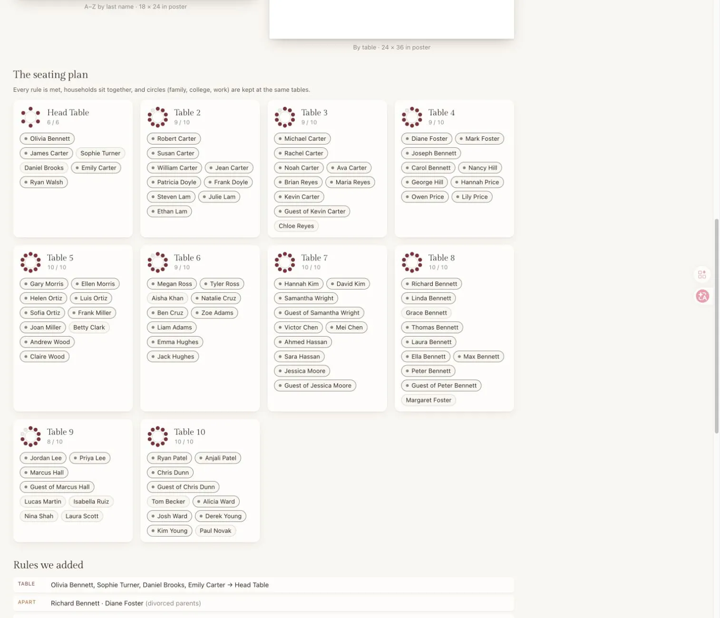Click the Chloe Reyes guest chip

(296, 226)
